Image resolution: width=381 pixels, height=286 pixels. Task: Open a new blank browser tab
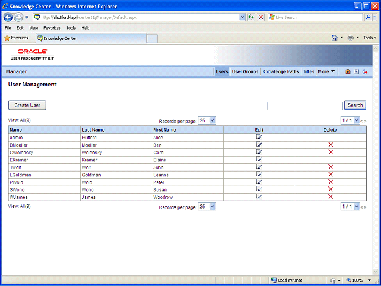tap(152, 39)
